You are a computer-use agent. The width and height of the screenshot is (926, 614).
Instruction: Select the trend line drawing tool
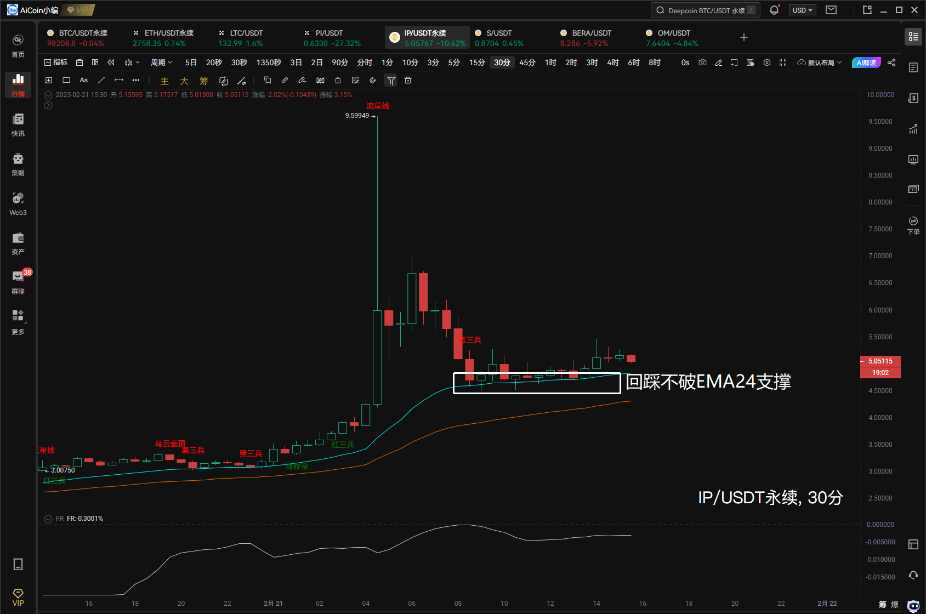click(101, 80)
